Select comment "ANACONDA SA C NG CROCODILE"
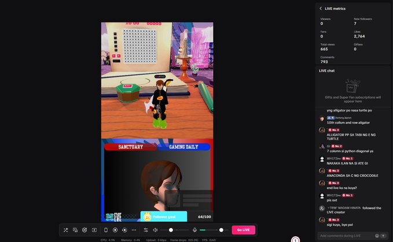The width and height of the screenshot is (393, 242). tap(352, 176)
